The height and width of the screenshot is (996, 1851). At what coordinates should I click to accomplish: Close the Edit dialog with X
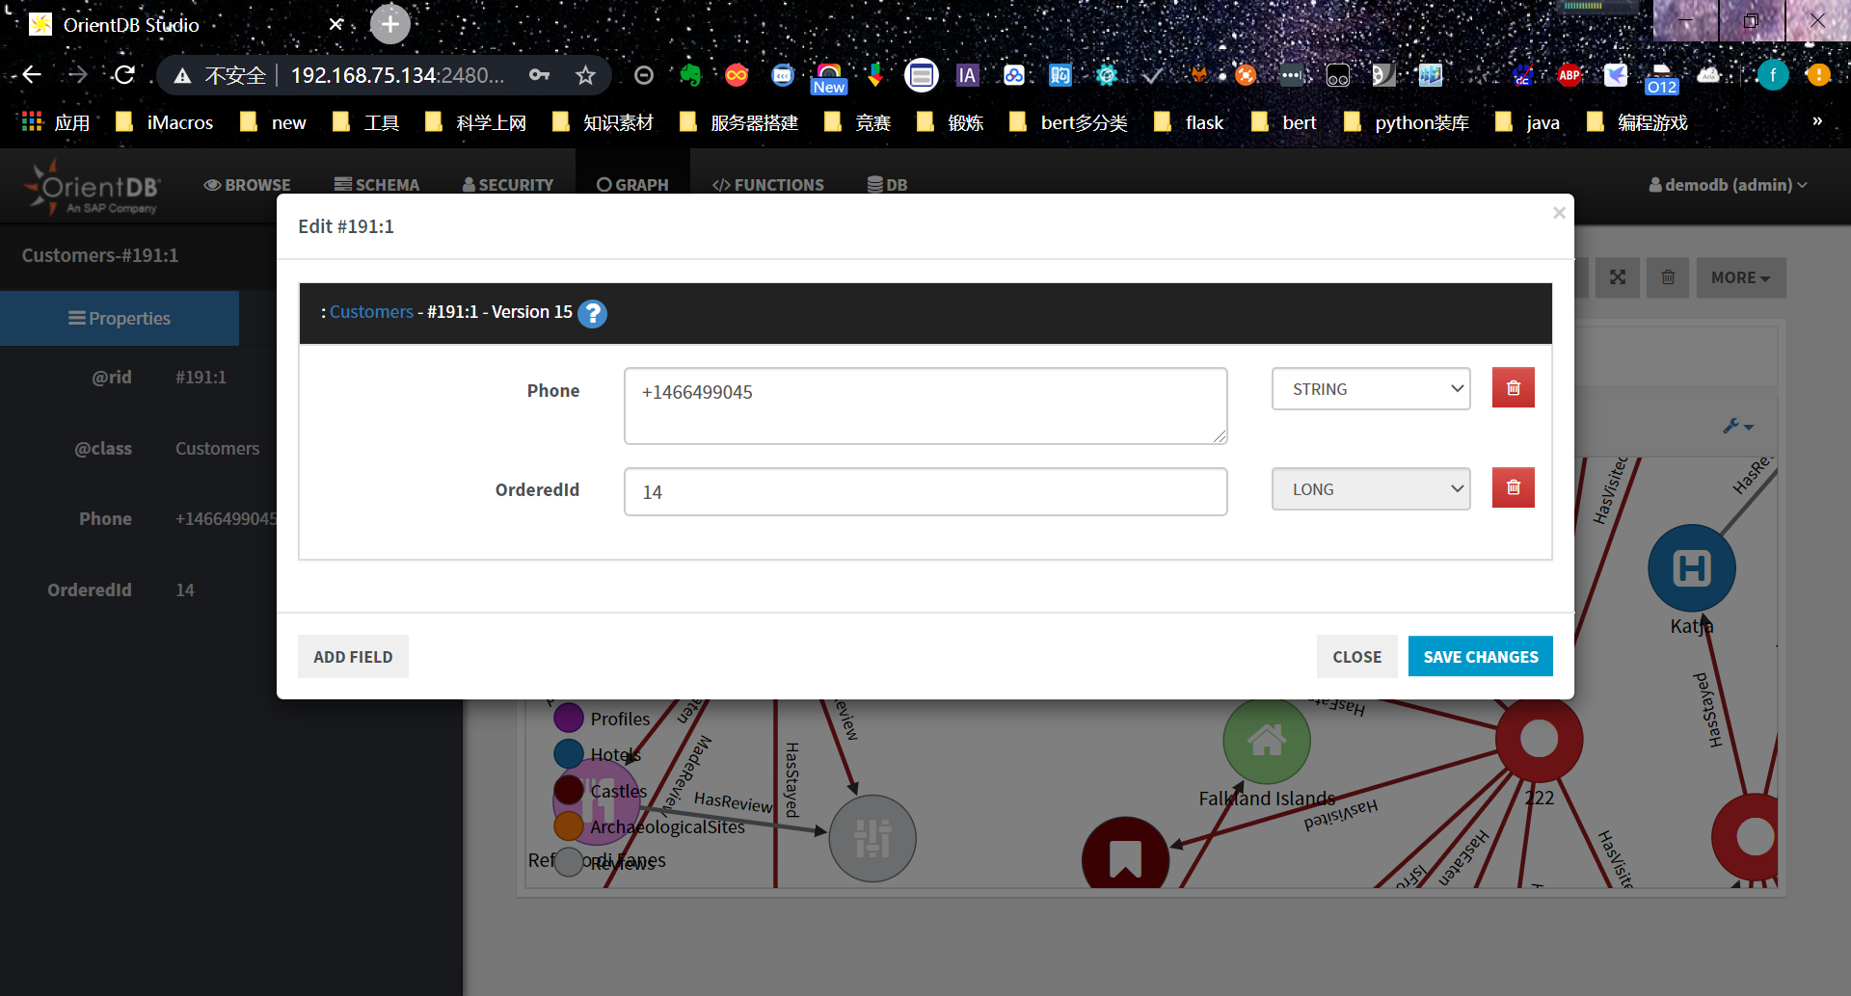pos(1559,213)
